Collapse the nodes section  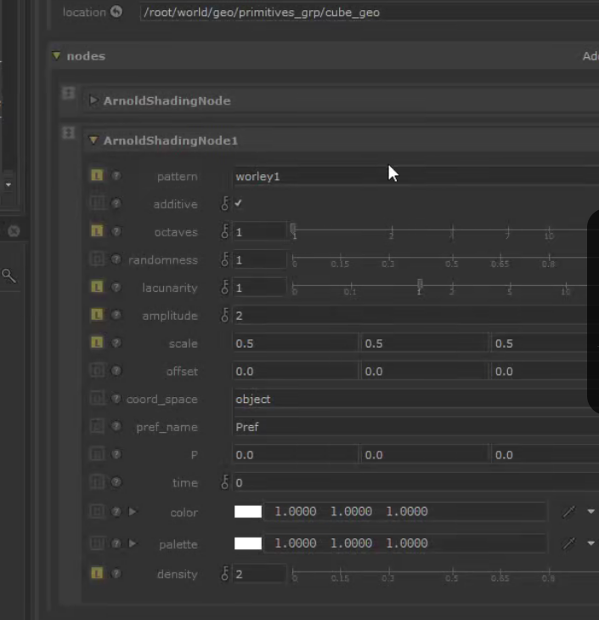(x=56, y=56)
